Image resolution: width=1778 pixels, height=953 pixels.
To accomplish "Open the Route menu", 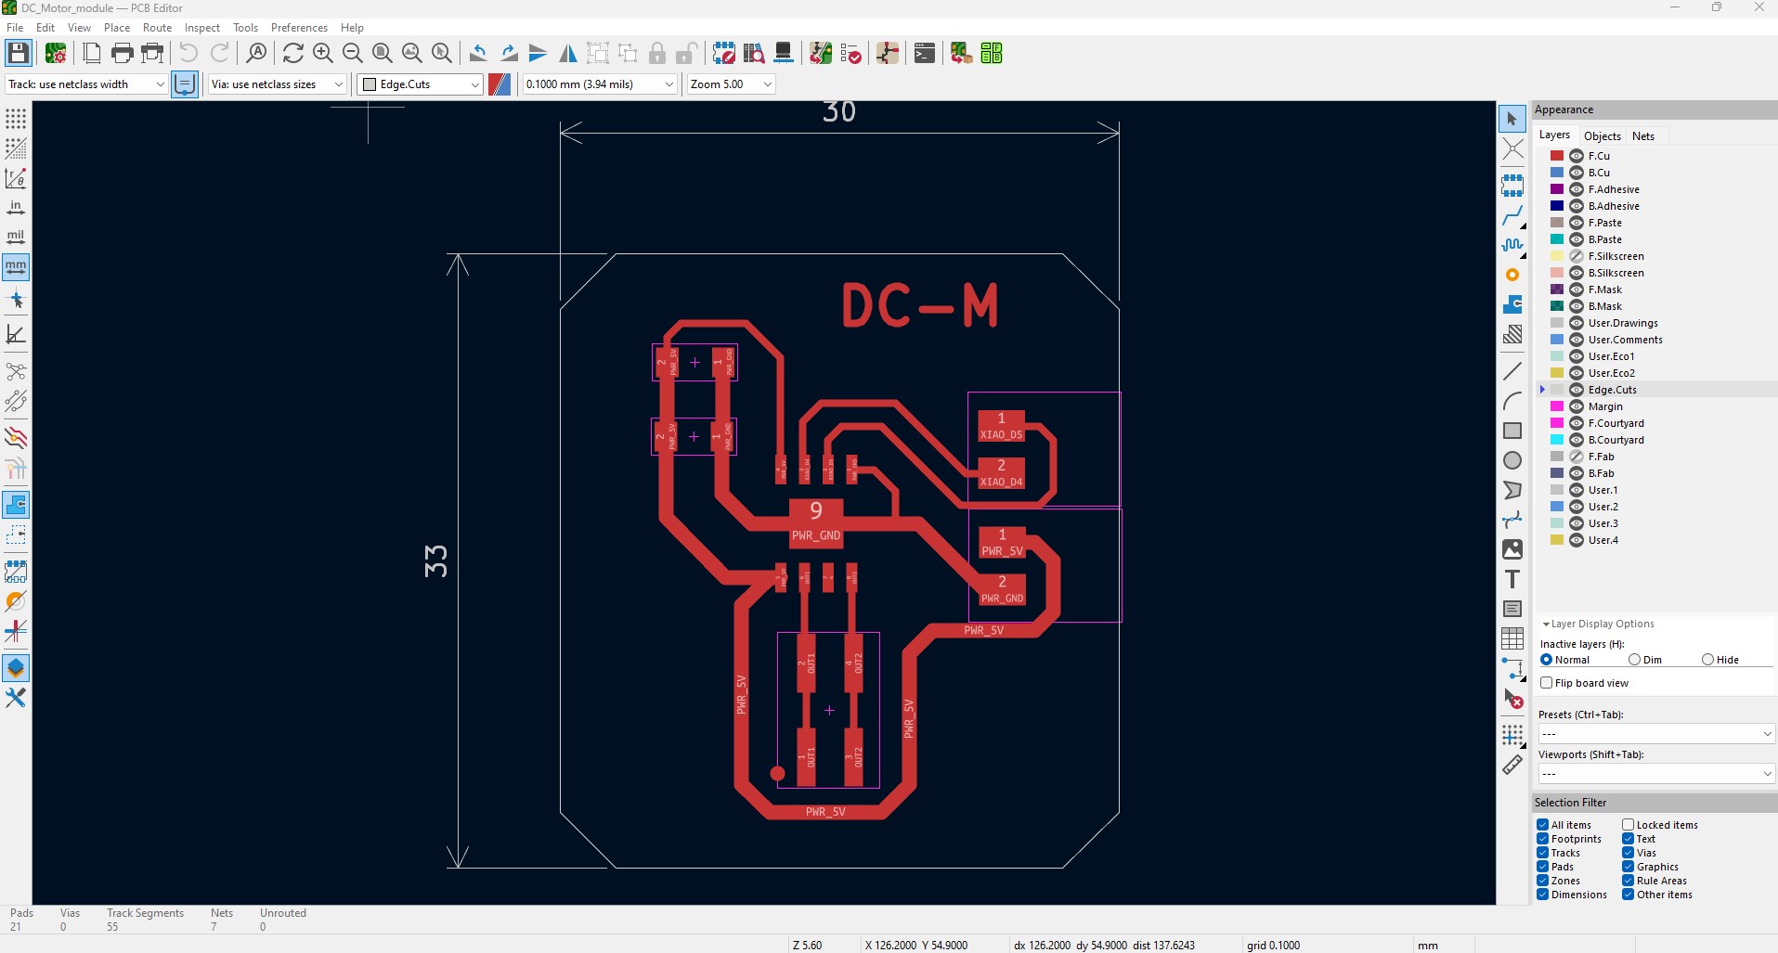I will (x=157, y=28).
